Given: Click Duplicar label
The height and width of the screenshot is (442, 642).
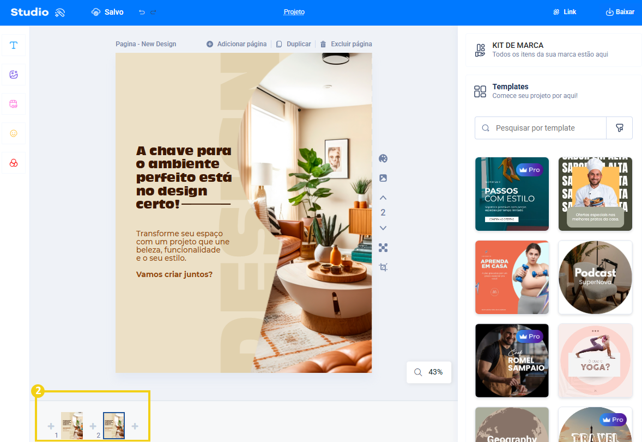Looking at the screenshot, I should [299, 44].
